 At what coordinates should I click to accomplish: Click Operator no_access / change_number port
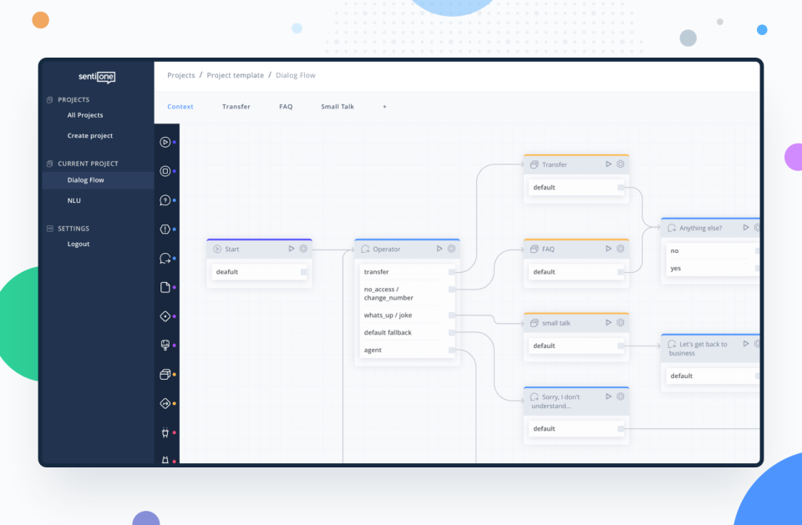452,290
